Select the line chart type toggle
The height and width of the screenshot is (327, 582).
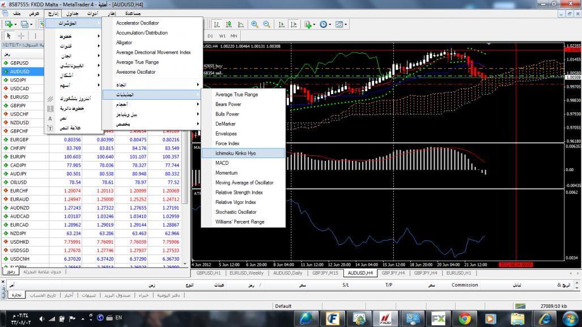241,24
